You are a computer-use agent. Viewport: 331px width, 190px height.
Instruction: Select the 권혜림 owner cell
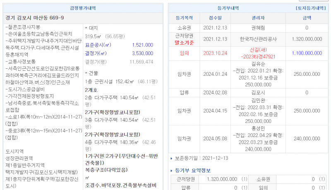click(259, 28)
